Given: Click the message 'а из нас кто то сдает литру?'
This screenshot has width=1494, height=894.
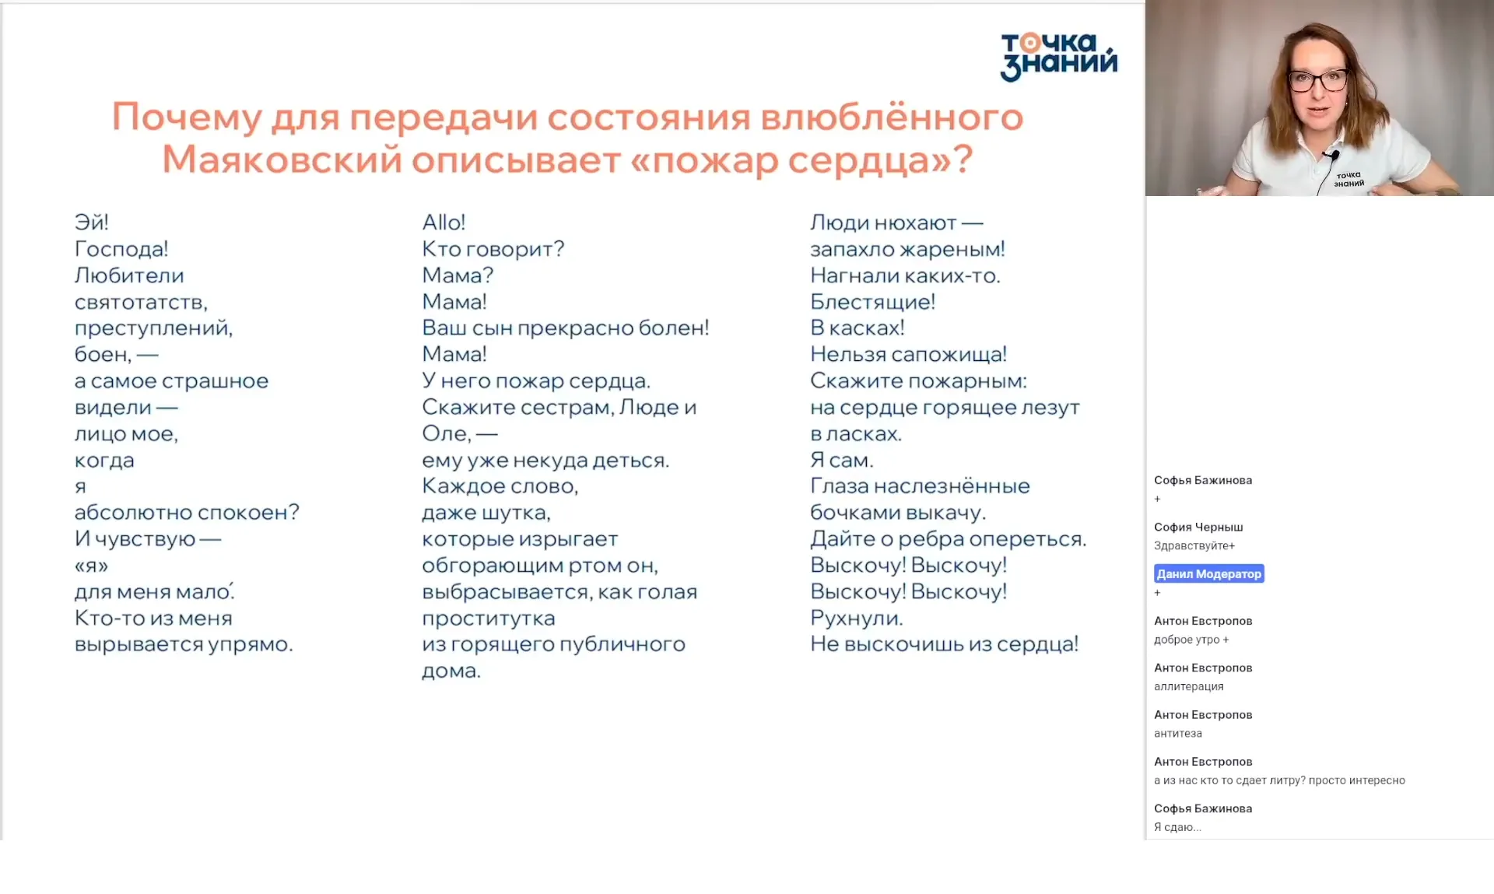Looking at the screenshot, I should (1279, 780).
